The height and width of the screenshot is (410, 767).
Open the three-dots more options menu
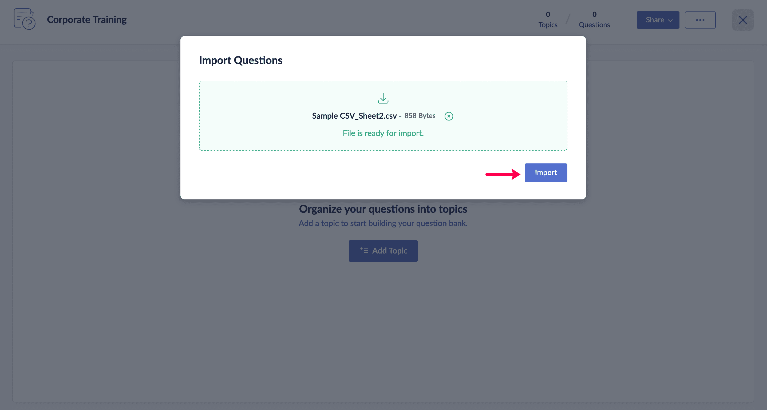(x=700, y=20)
